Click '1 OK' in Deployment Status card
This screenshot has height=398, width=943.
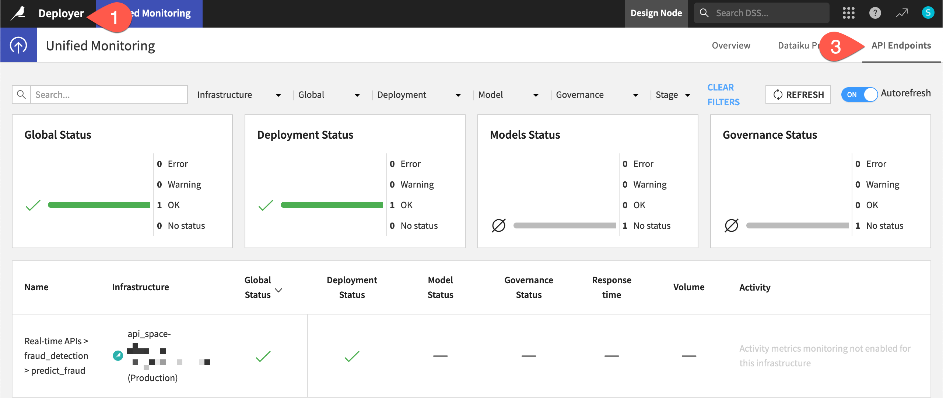401,205
